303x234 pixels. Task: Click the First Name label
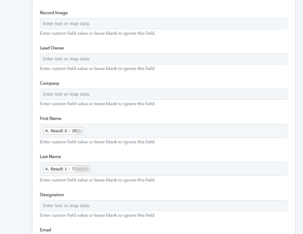click(51, 118)
